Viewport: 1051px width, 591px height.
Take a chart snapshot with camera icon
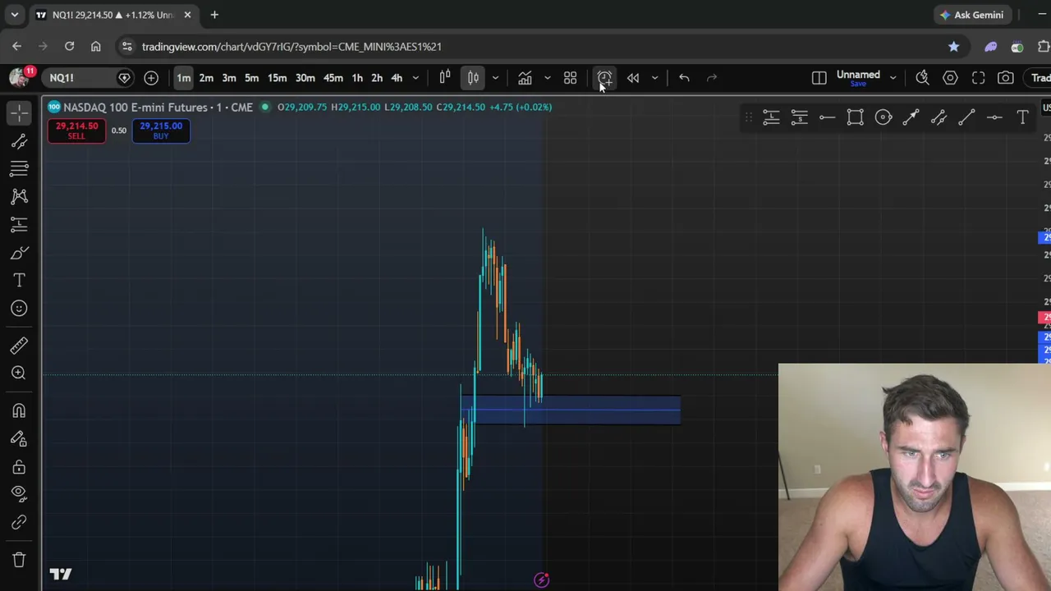pyautogui.click(x=1006, y=78)
